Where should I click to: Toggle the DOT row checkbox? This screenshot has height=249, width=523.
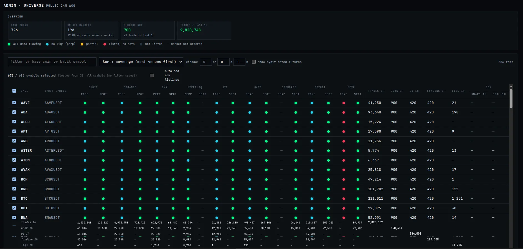click(x=14, y=208)
